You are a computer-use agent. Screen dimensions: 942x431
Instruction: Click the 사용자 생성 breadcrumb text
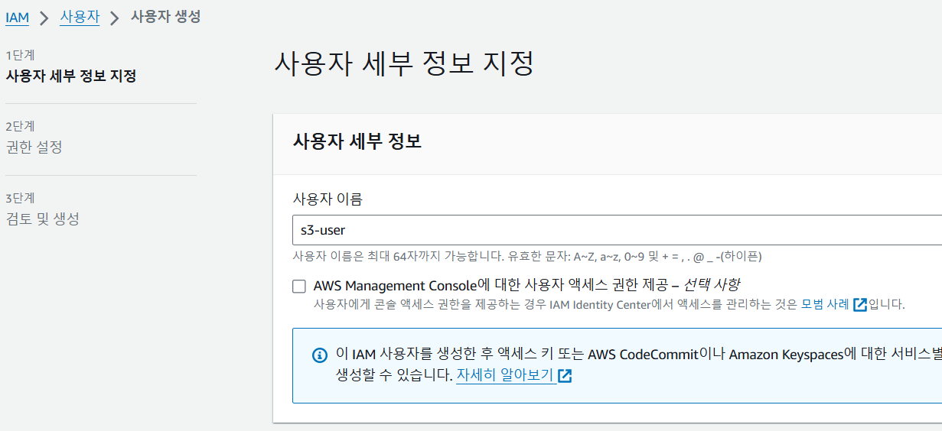coord(166,17)
